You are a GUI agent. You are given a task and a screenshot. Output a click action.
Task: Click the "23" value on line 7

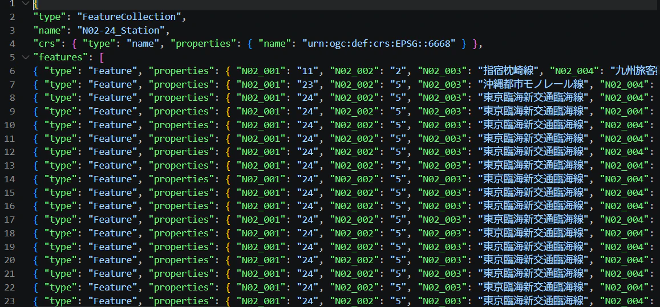(x=307, y=84)
